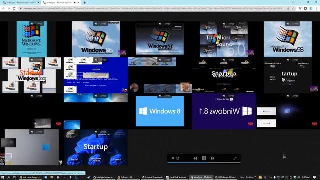Switch to Hard Disk Sentinel taskbar window
Image resolution: width=320 pixels, height=180 pixels.
[x=176, y=177]
